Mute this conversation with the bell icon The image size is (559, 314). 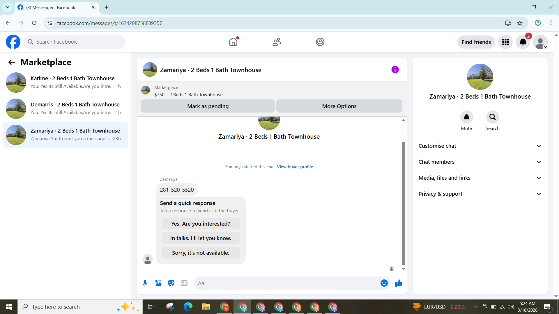point(466,117)
